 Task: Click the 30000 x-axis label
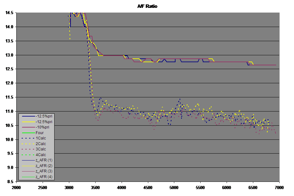click(x=69, y=188)
